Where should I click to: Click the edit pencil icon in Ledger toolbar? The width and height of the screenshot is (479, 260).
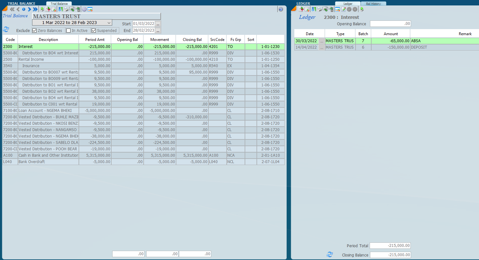click(x=343, y=9)
